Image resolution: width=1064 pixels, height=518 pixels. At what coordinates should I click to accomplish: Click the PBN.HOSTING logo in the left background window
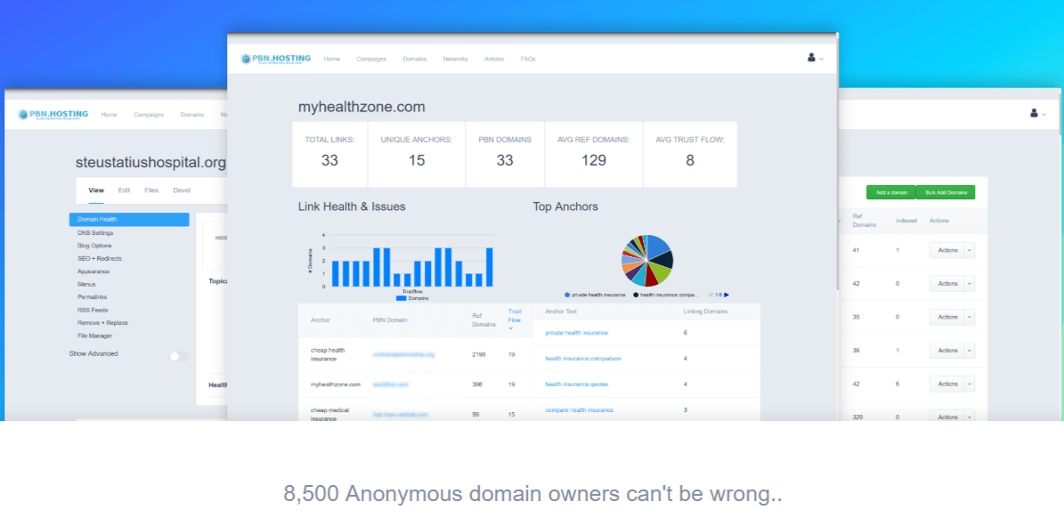point(53,115)
